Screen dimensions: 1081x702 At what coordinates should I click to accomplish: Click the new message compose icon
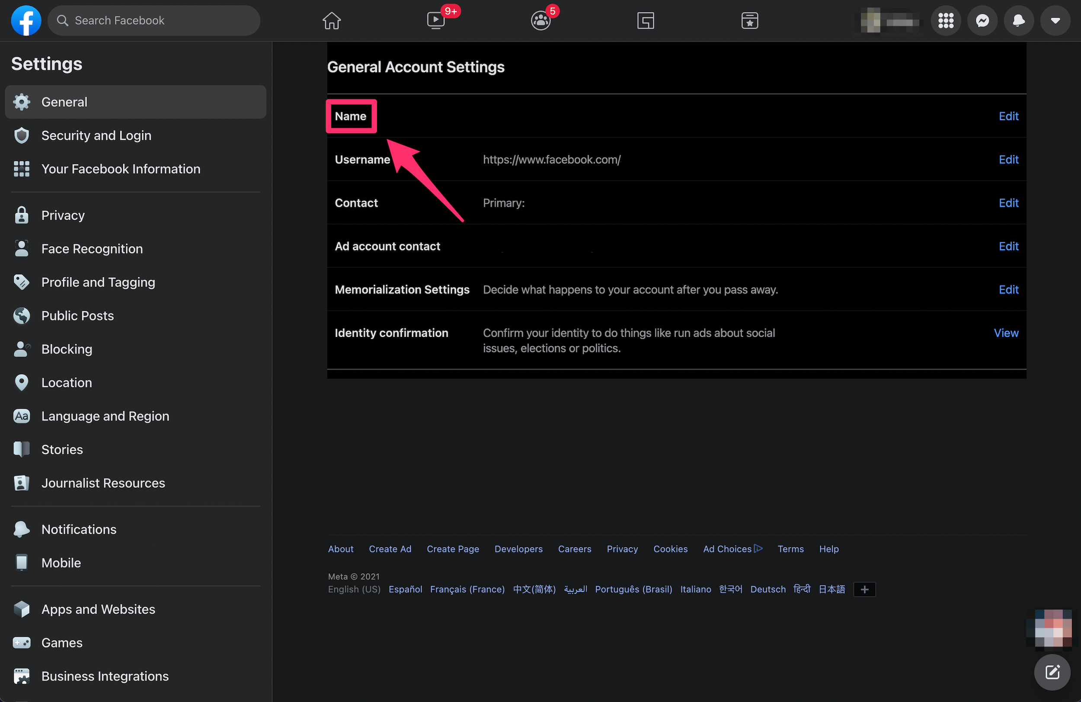click(1052, 672)
